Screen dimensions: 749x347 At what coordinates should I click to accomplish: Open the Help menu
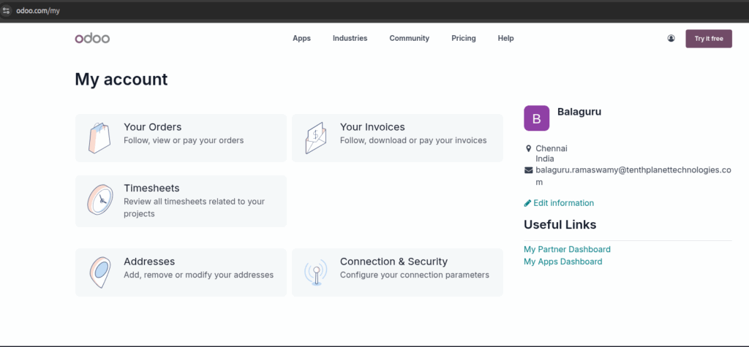coord(506,38)
